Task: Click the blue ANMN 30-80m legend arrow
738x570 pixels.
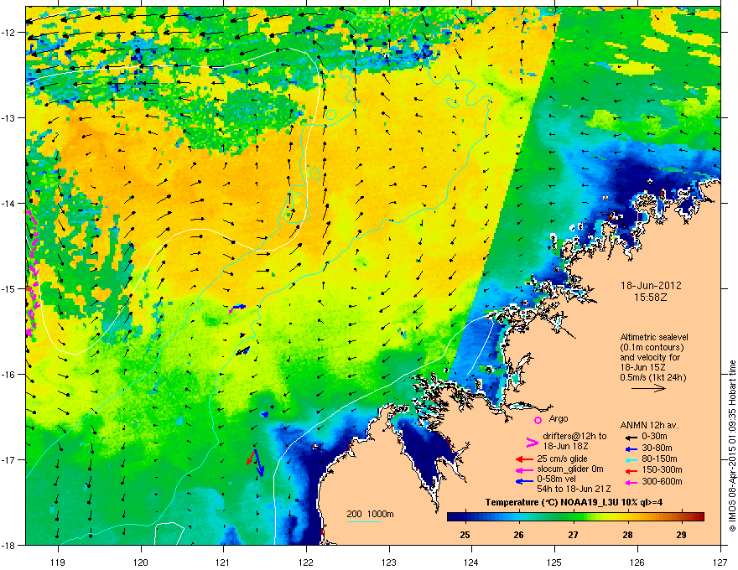Action: point(631,448)
